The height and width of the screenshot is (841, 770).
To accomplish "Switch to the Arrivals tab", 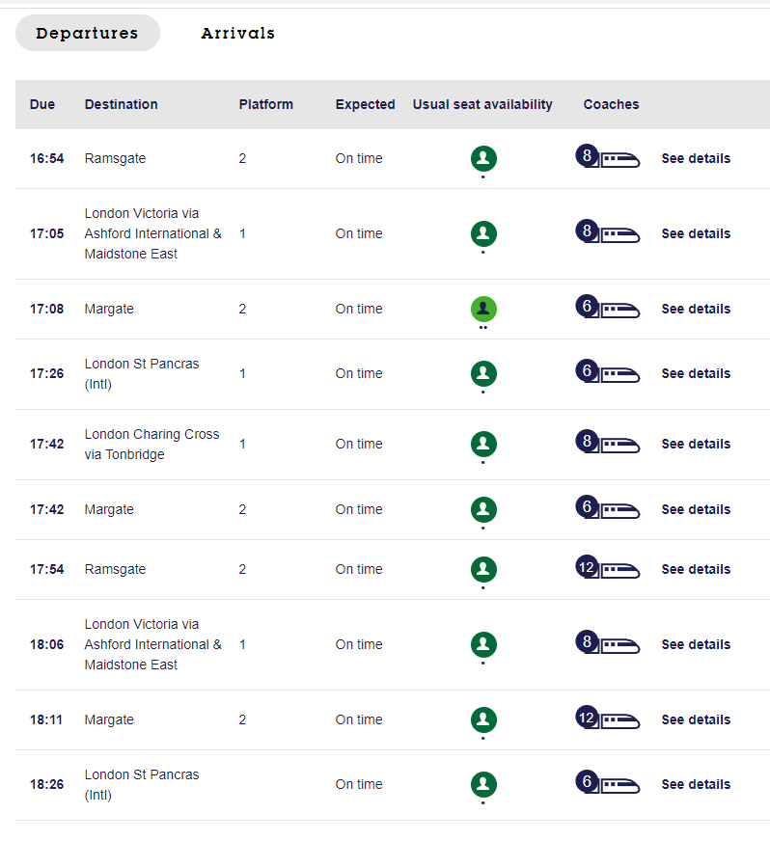I will 237,33.
